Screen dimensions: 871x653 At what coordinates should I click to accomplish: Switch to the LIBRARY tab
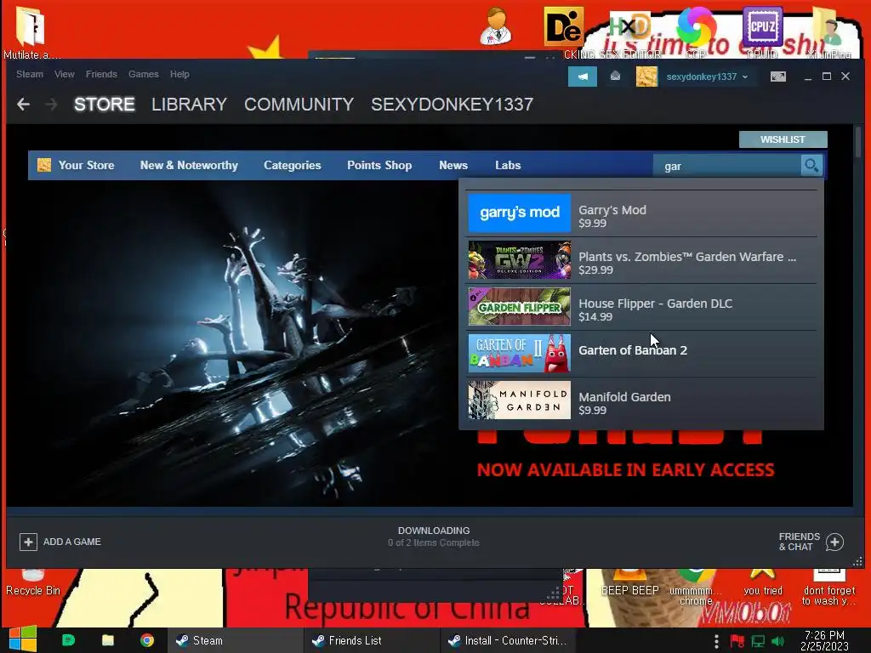click(x=189, y=105)
